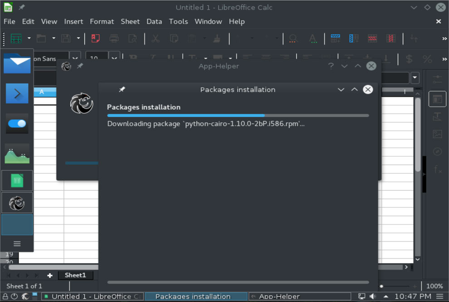Open the Data menu
The width and height of the screenshot is (449, 302).
(154, 22)
